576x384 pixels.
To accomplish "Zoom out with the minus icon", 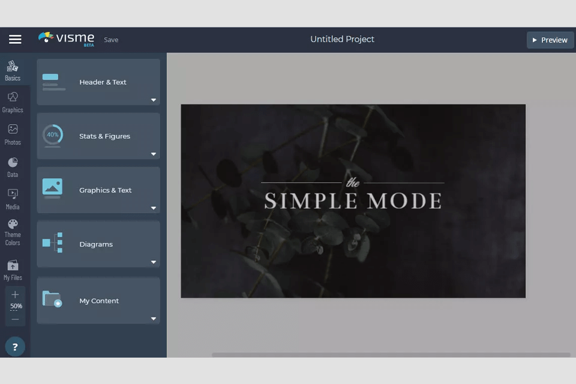I will [x=15, y=319].
